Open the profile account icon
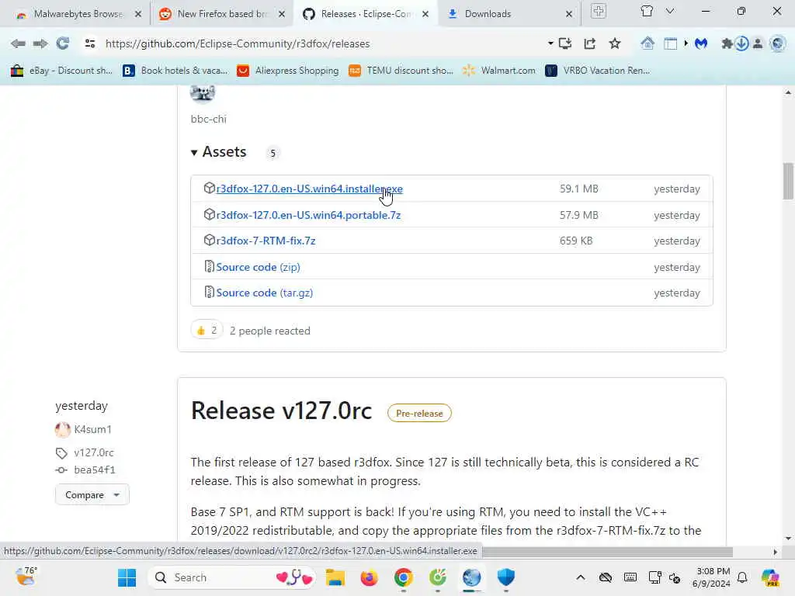The width and height of the screenshot is (795, 596). (x=758, y=43)
